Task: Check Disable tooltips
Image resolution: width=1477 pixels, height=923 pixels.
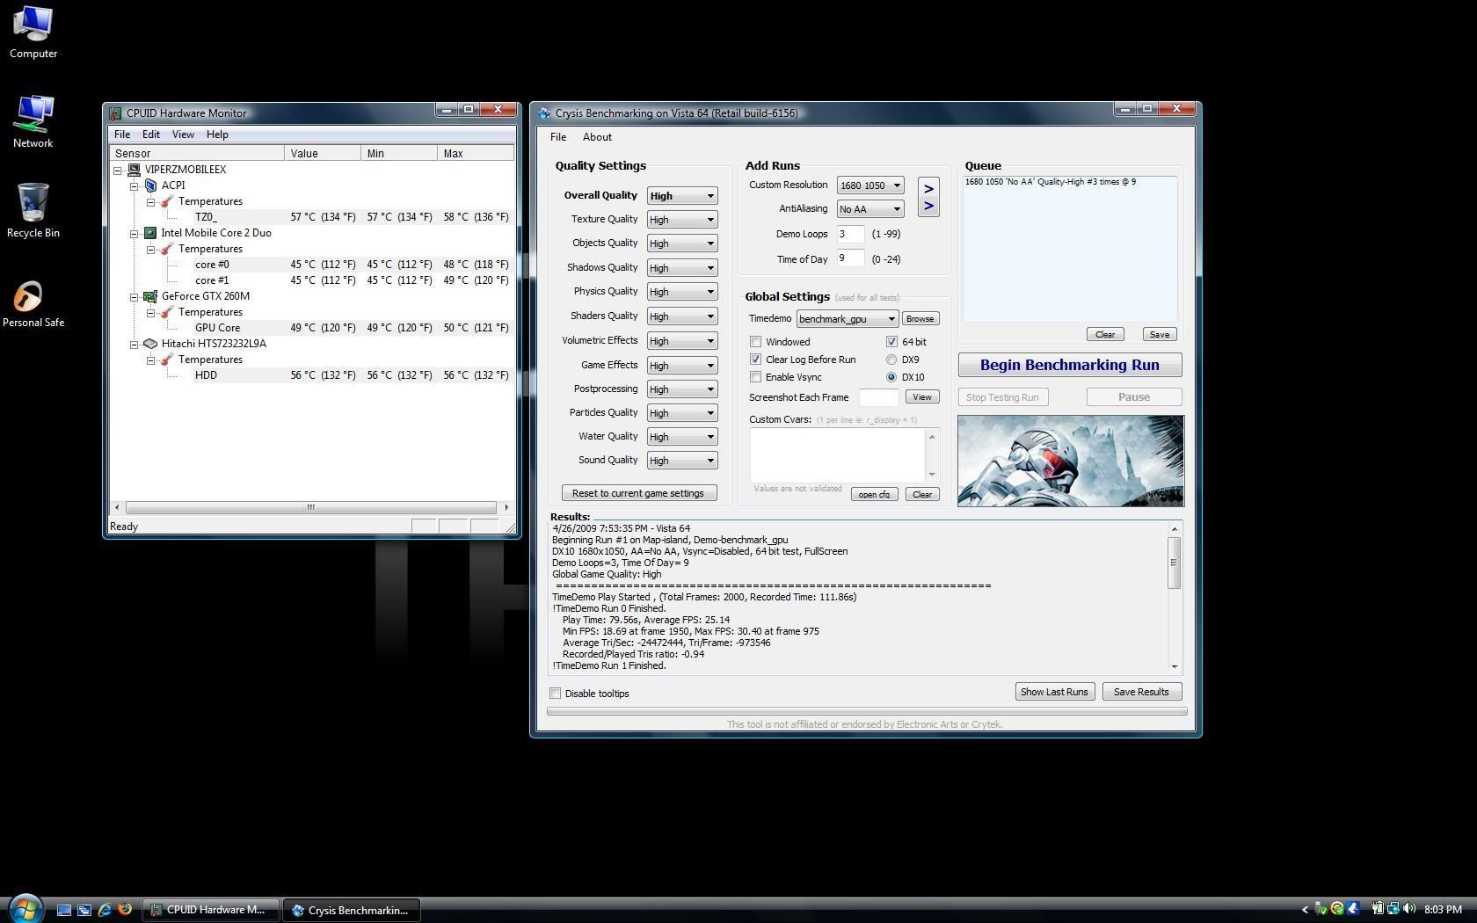Action: point(556,694)
